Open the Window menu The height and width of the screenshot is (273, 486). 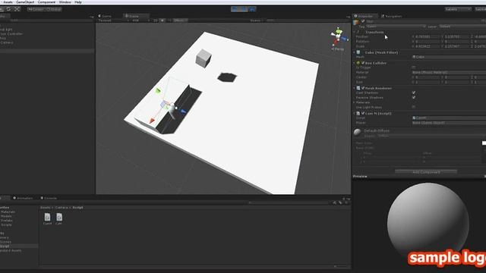pos(65,2)
